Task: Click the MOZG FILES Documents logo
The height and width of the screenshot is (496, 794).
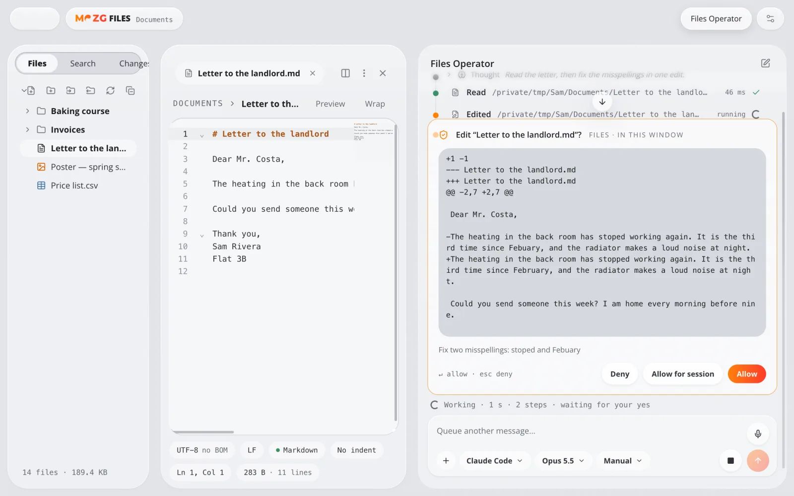Action: tap(124, 19)
